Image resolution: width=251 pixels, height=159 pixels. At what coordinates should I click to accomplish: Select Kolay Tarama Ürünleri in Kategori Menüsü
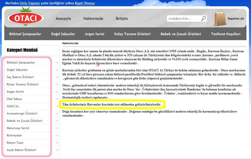point(23,84)
